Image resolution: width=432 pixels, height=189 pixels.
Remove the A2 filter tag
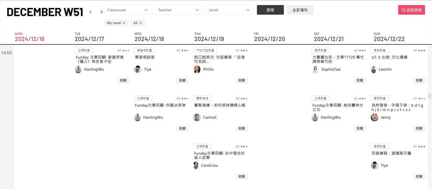(x=141, y=23)
